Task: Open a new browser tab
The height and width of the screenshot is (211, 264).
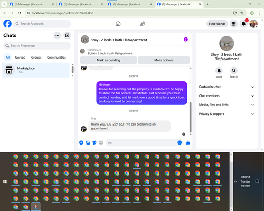Action: (208, 4)
